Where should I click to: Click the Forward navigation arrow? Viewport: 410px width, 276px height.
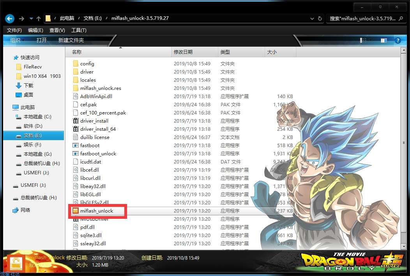click(x=22, y=19)
